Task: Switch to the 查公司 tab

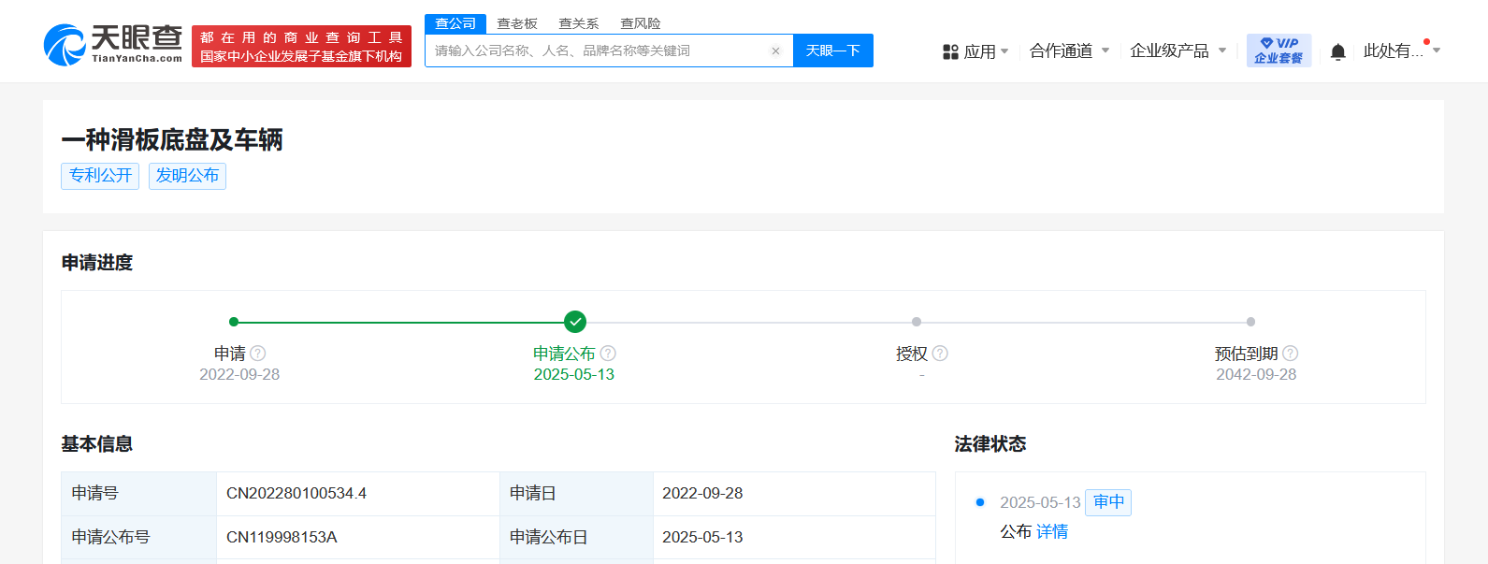Action: coord(455,23)
